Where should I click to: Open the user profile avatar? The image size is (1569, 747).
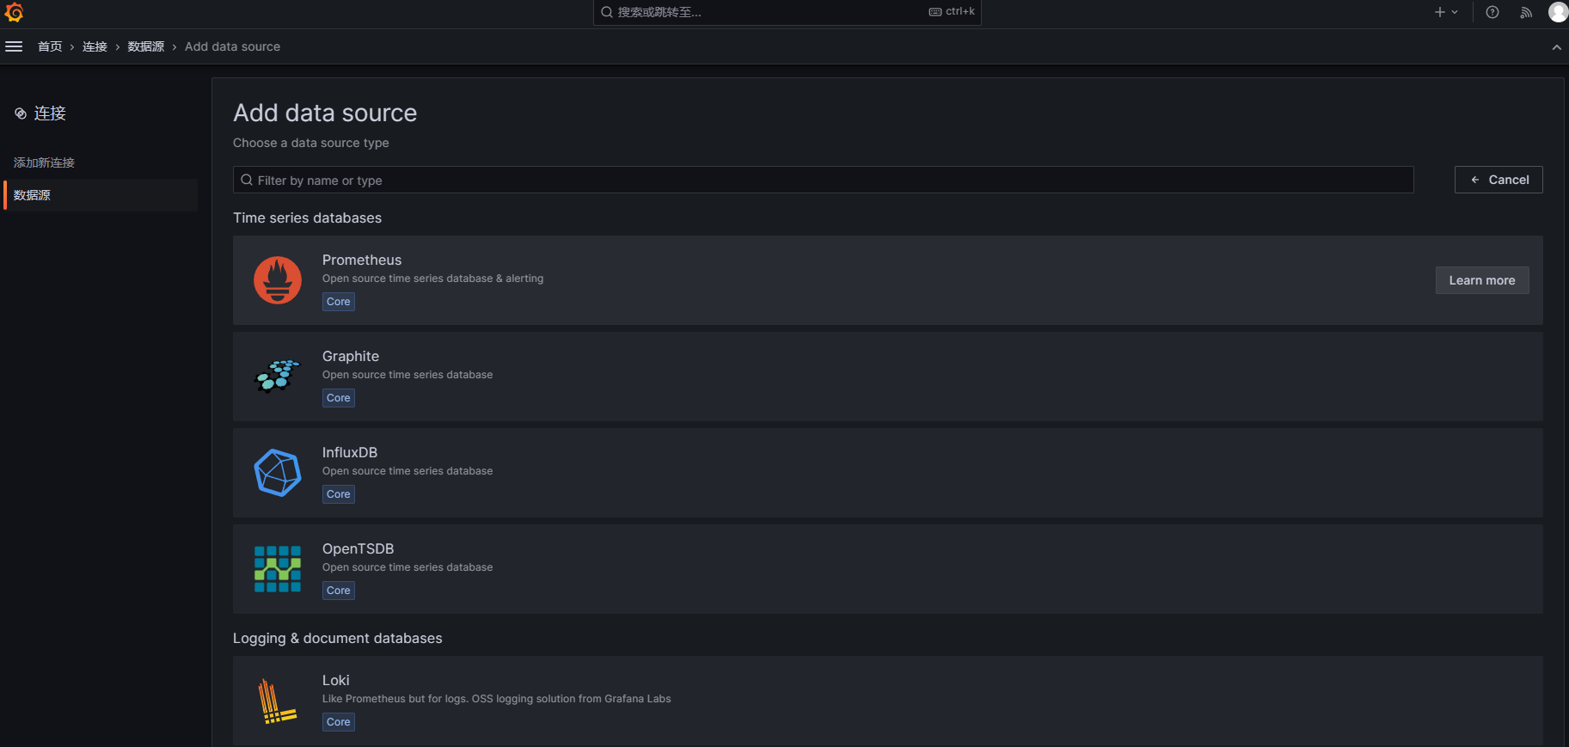coord(1558,12)
